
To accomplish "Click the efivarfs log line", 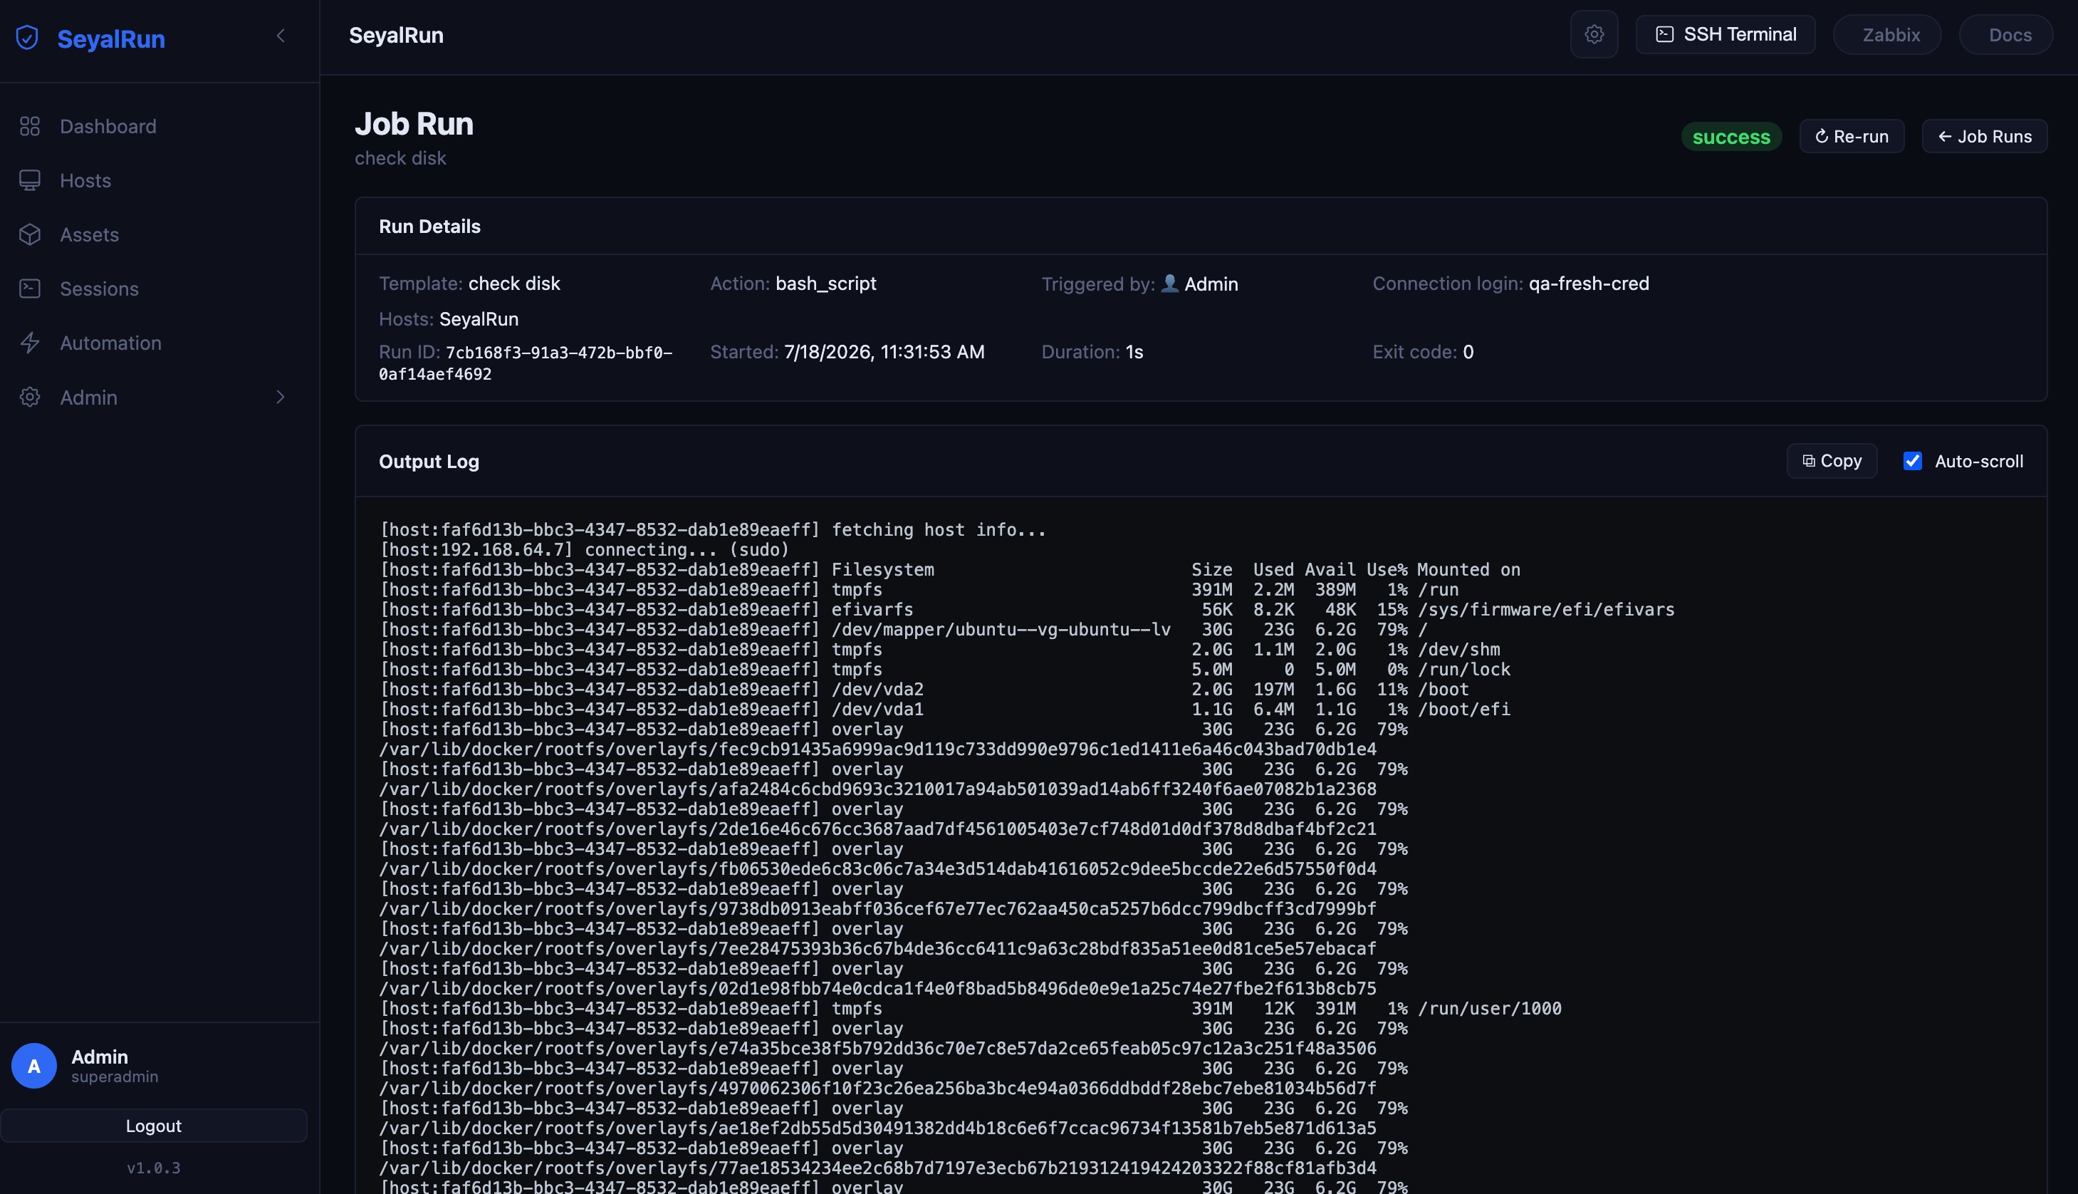I will (1027, 609).
